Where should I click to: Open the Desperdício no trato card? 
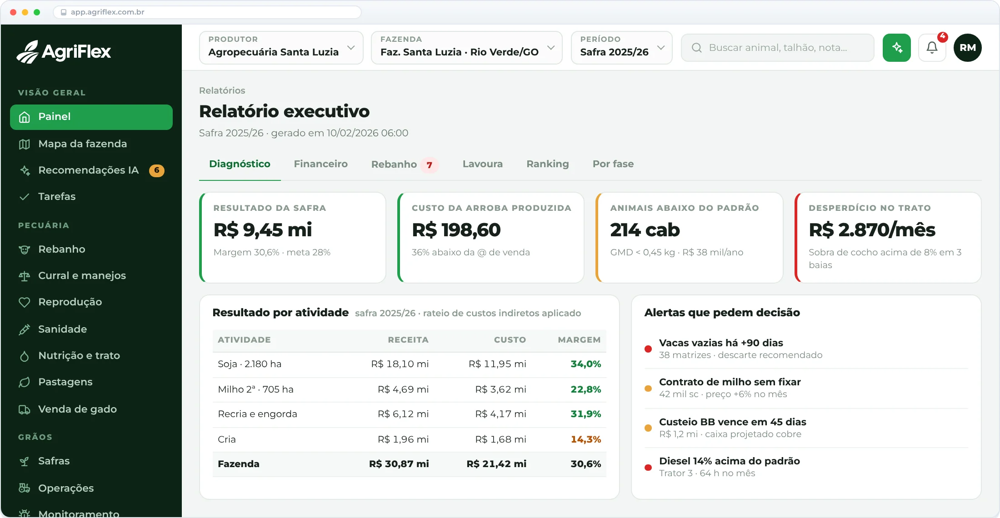(888, 238)
